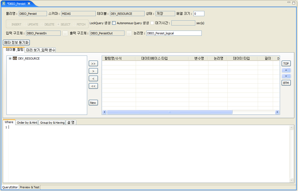298x191 pixels.
Task: Open the Preview & Test tab
Action: tap(30, 187)
